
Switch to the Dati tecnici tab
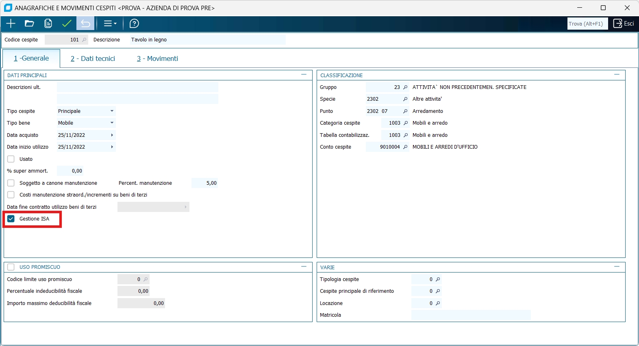[93, 58]
